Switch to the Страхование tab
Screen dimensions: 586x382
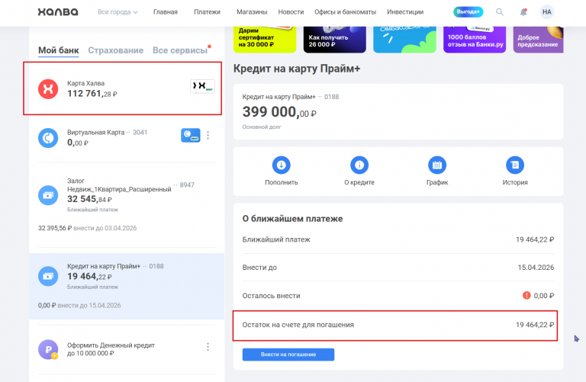point(115,50)
